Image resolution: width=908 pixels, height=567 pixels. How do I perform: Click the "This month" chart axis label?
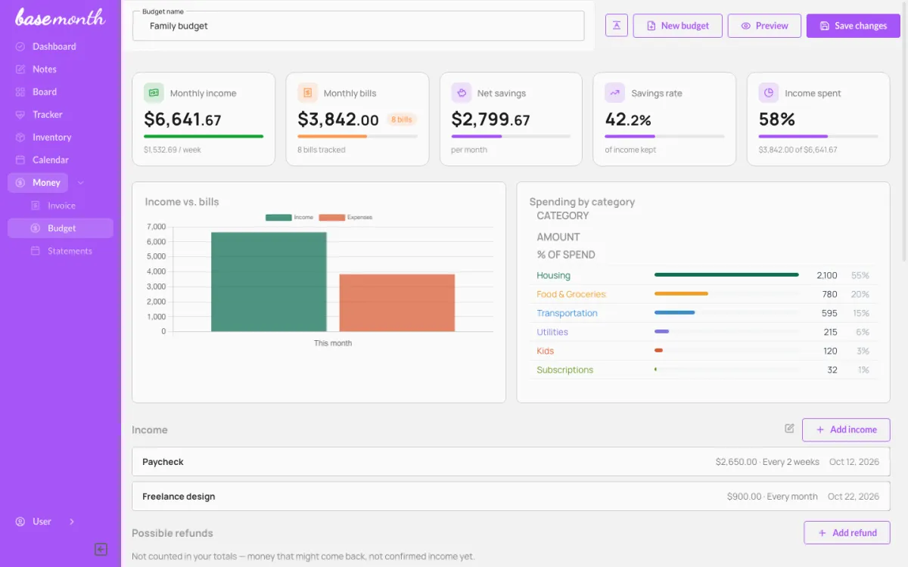pyautogui.click(x=333, y=343)
